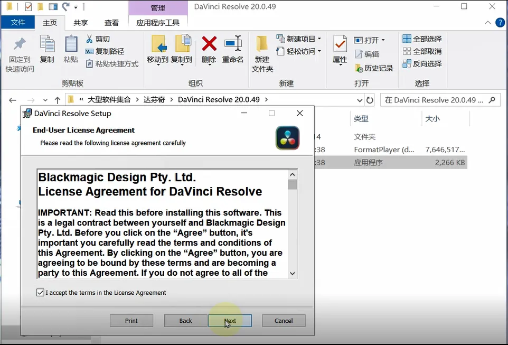The width and height of the screenshot is (508, 345).
Task: Click the Explorer Back arrow
Action: (x=13, y=100)
